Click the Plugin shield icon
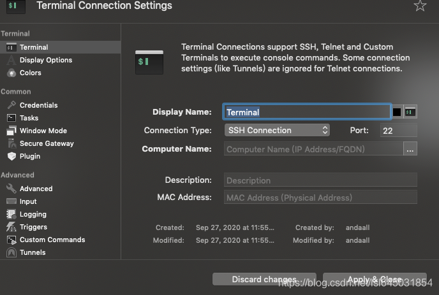Viewport: 439px width, 295px height. click(11, 156)
